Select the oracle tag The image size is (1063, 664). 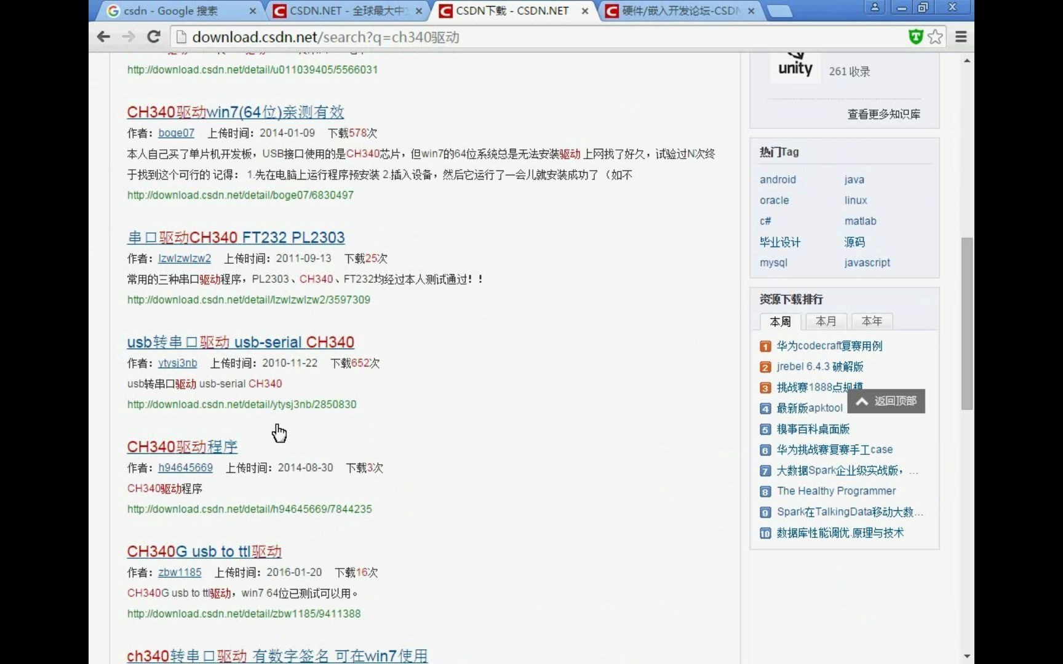pyautogui.click(x=774, y=200)
